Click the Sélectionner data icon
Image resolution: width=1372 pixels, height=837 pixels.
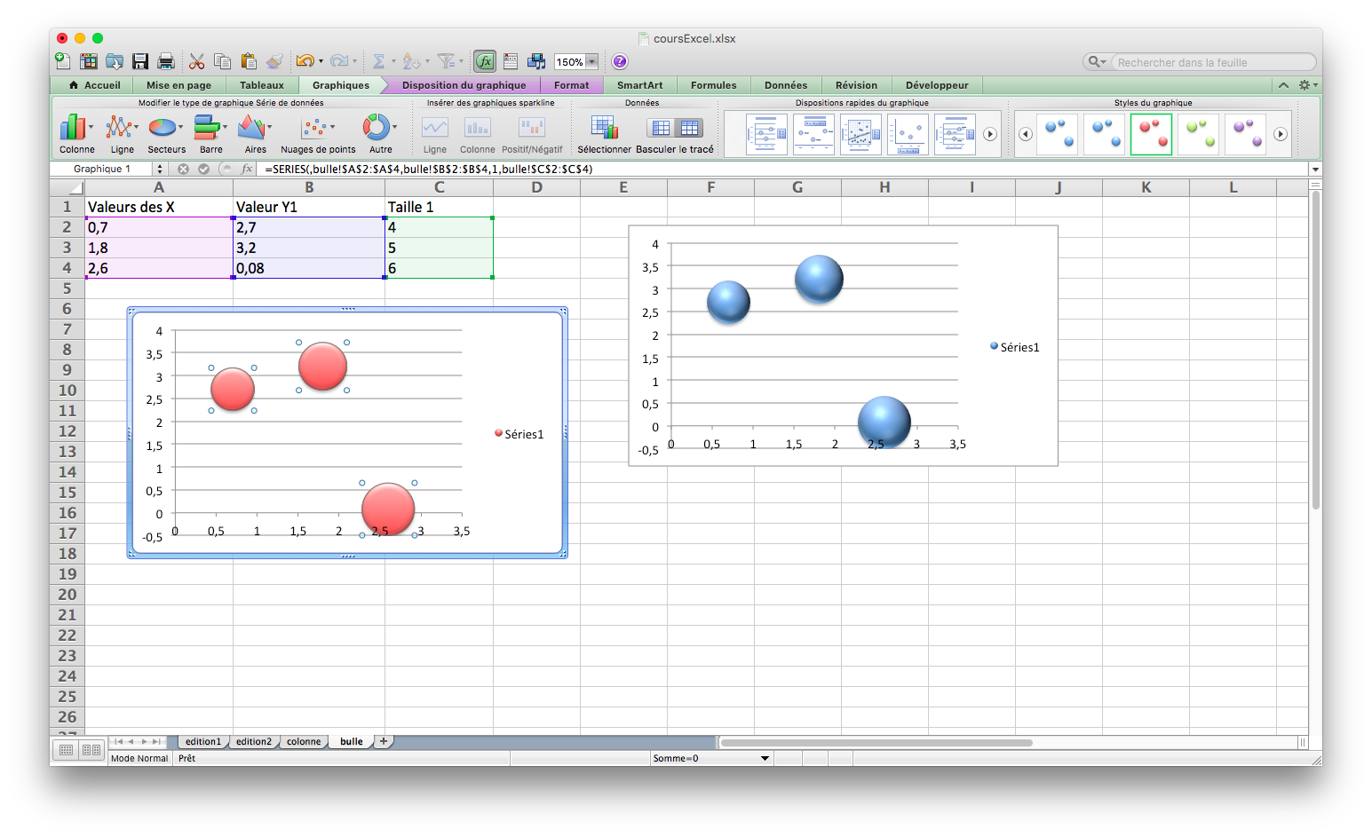604,128
